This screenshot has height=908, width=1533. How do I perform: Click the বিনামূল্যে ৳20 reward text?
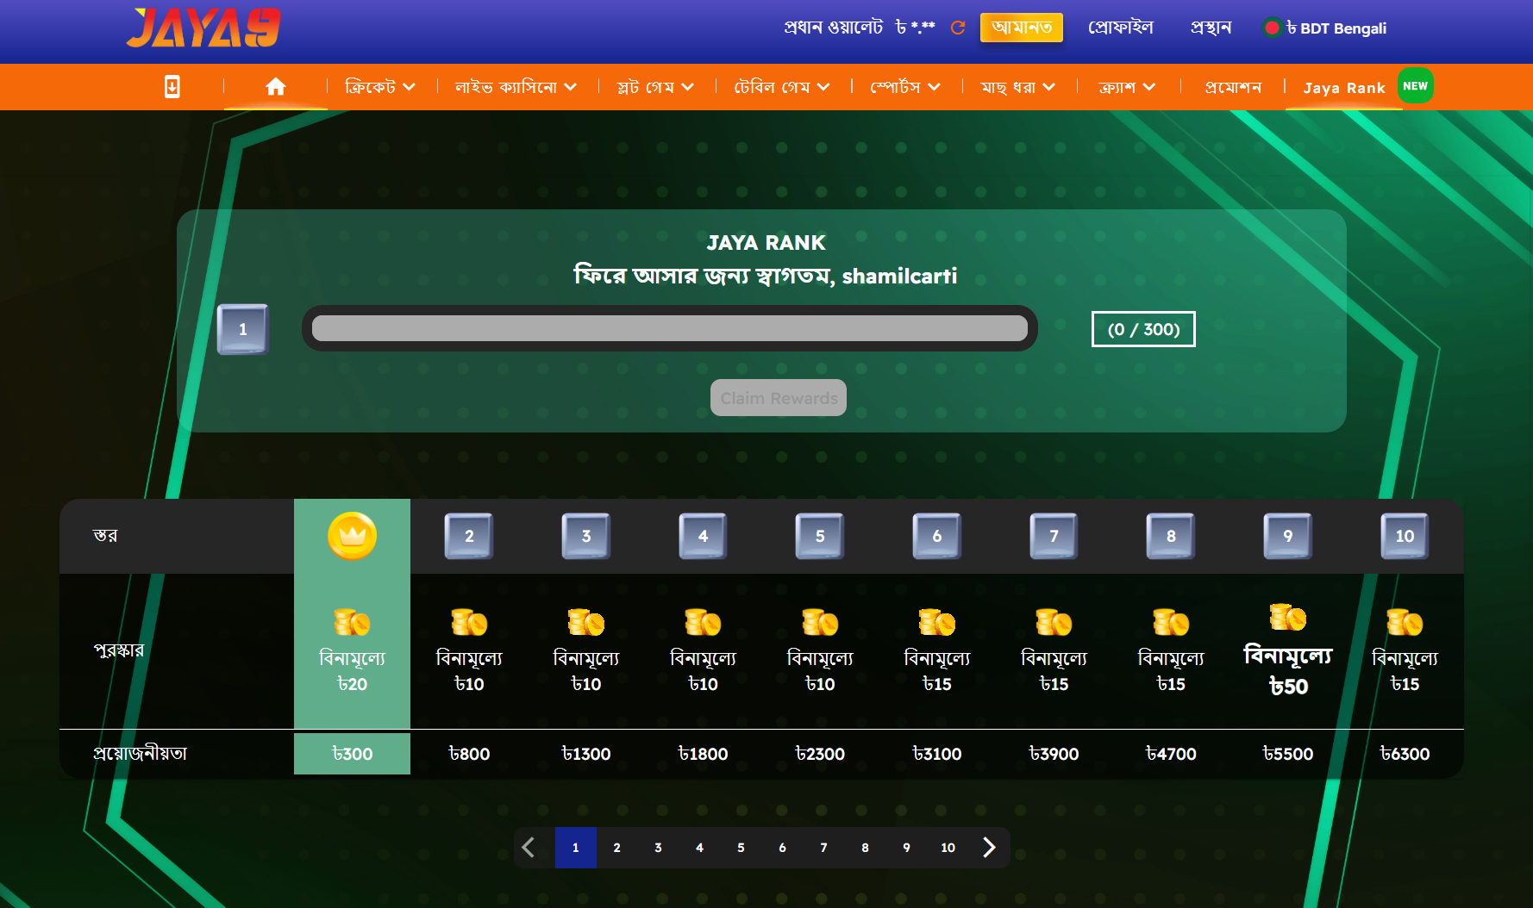click(352, 670)
